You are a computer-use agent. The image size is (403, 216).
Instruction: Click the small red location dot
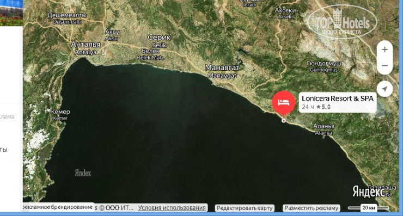284,120
